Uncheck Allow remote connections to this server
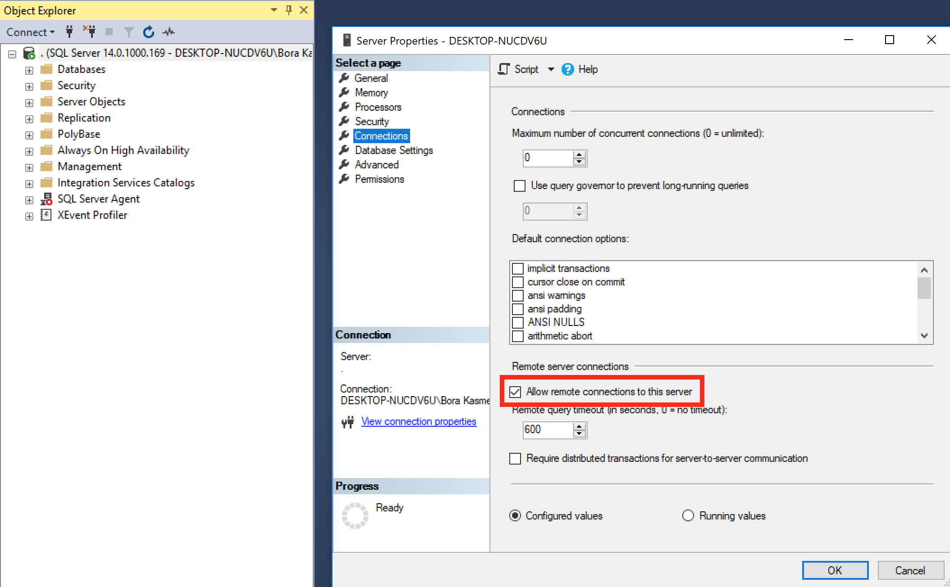This screenshot has height=587, width=950. pyautogui.click(x=515, y=391)
